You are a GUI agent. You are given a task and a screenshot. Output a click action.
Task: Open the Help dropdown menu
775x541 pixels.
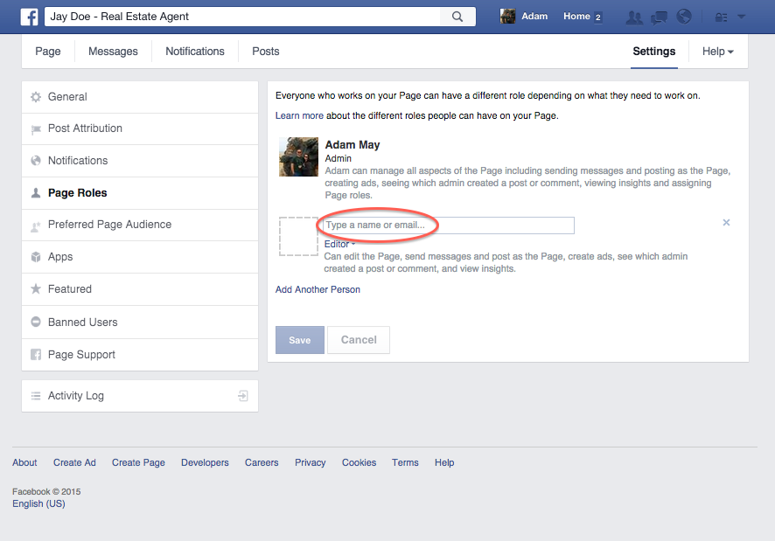717,52
